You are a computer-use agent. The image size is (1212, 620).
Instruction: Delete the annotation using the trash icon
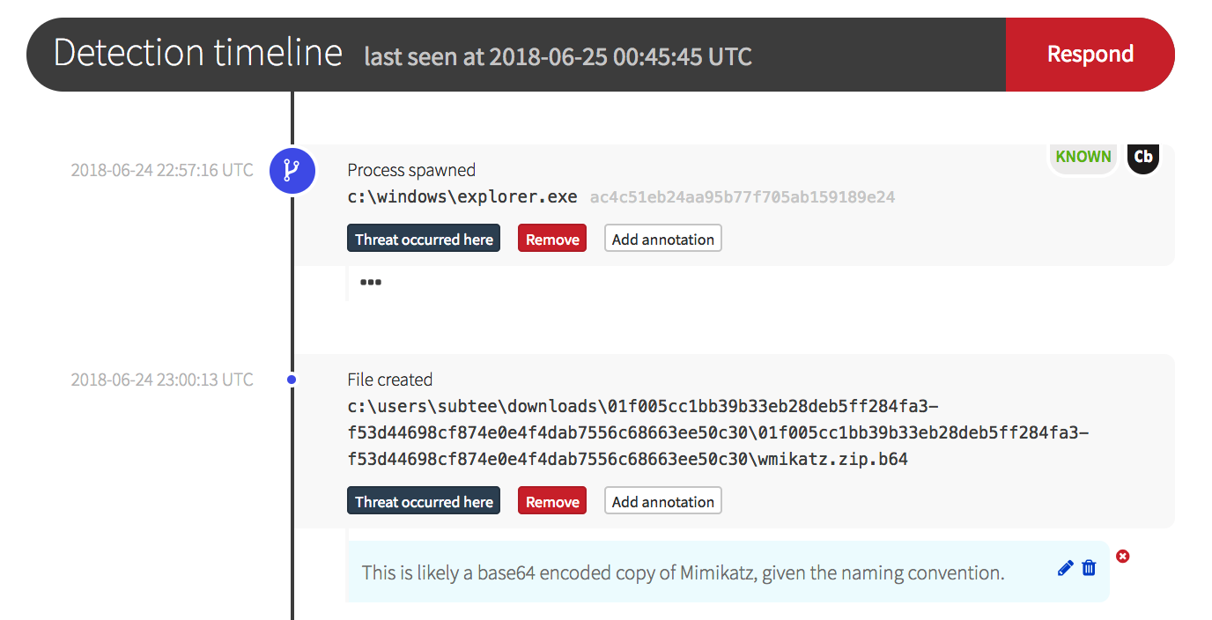[x=1089, y=568]
